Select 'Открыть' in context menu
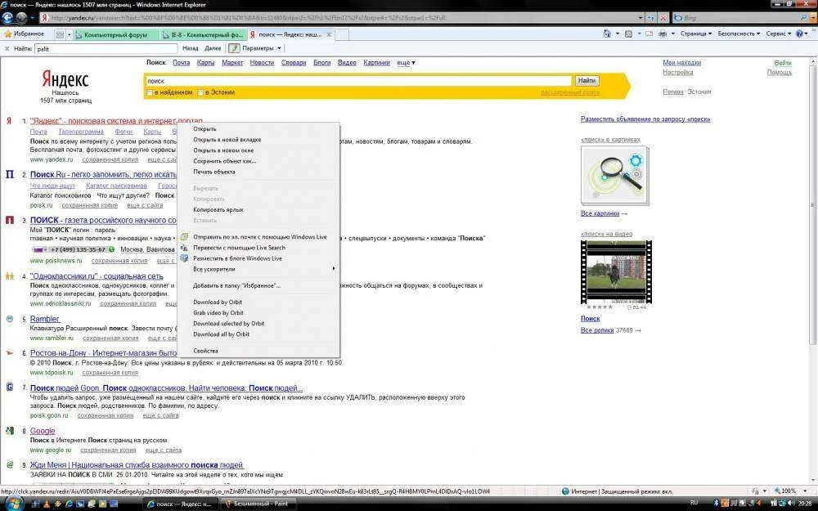The image size is (818, 511). tap(204, 129)
